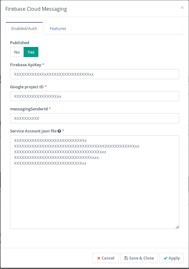Click the green checkmark icon on Apply
This screenshot has width=189, height=269.
click(x=165, y=258)
